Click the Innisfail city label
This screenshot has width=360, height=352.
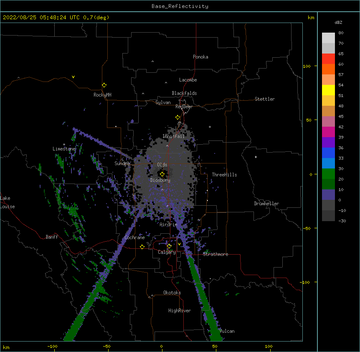[x=174, y=136]
